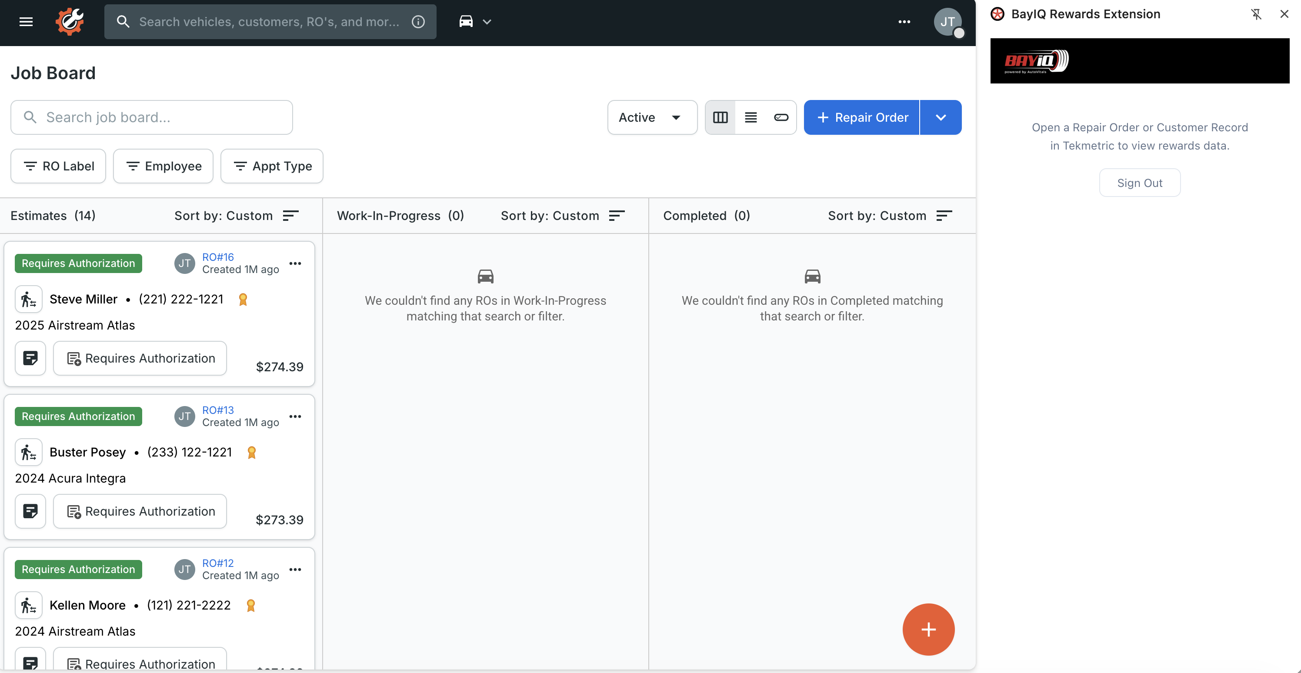The width and height of the screenshot is (1301, 673).
Task: Open the RO Label filter
Action: coord(58,166)
